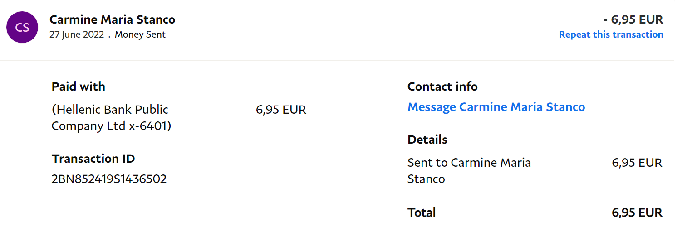
Task: Click the purple CS avatar icon
Action: tap(22, 28)
